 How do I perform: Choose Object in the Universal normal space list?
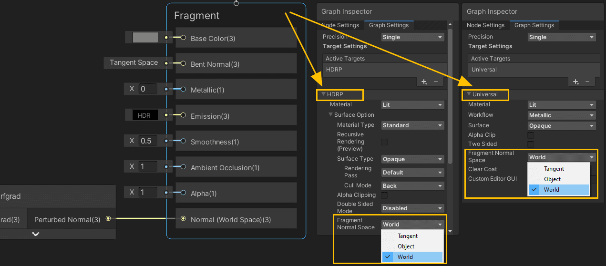552,179
